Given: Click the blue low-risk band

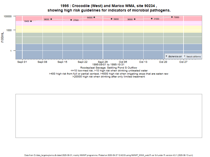Looking at the screenshot, I should pyautogui.click(x=105, y=51).
